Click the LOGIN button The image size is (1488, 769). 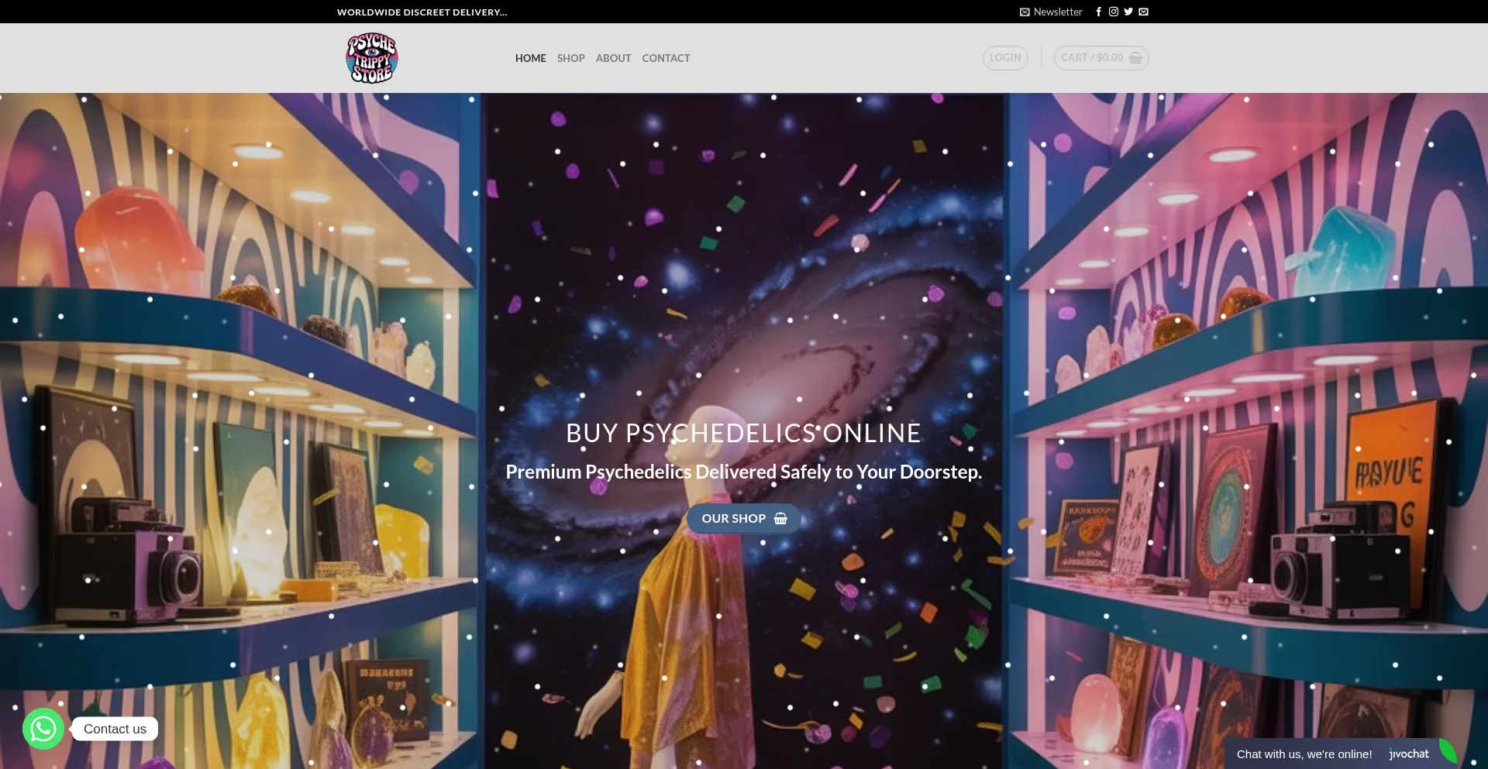point(1005,58)
